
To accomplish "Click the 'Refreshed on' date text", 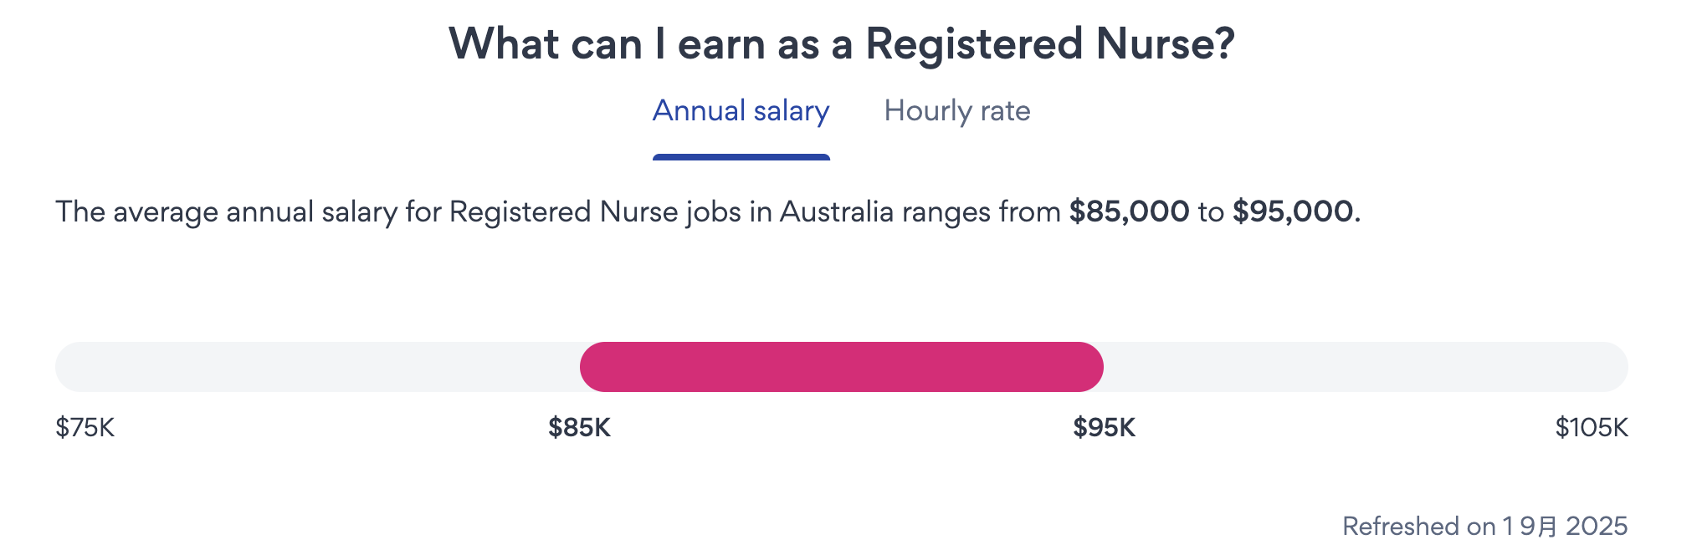I will pos(1484,526).
